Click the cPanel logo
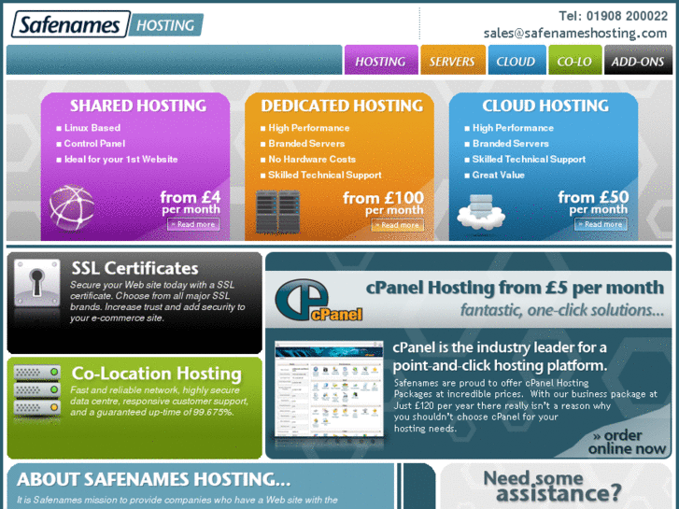679x509 pixels. pos(318,300)
